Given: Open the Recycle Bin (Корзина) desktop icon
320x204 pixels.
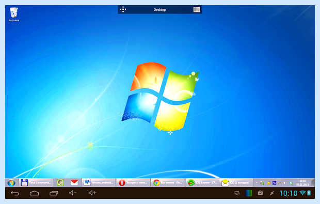Looking at the screenshot, I should point(13,14).
